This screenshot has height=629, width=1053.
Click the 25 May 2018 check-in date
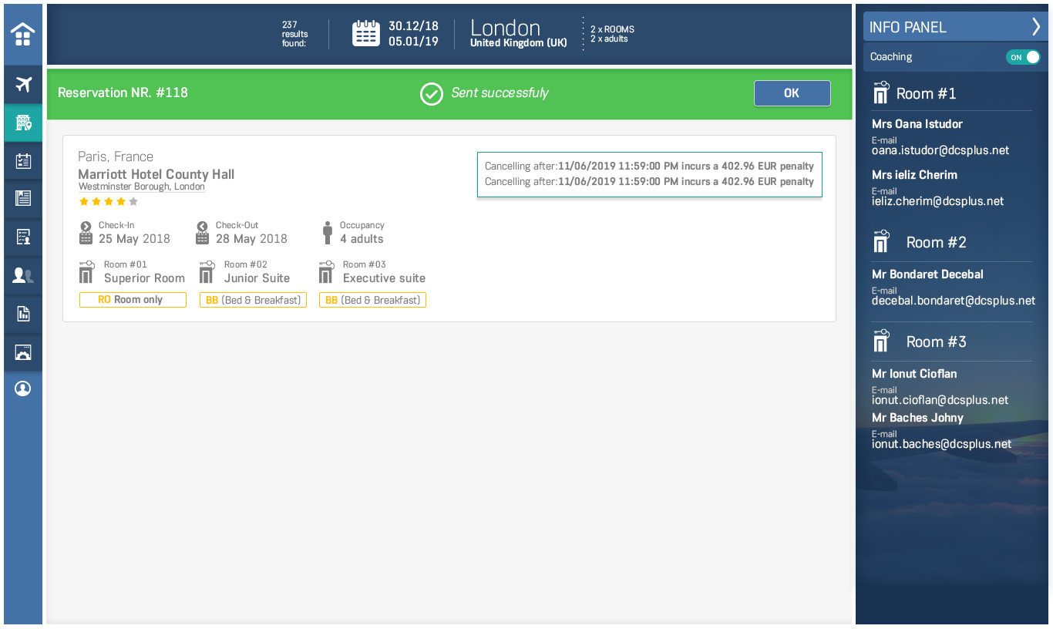(134, 239)
